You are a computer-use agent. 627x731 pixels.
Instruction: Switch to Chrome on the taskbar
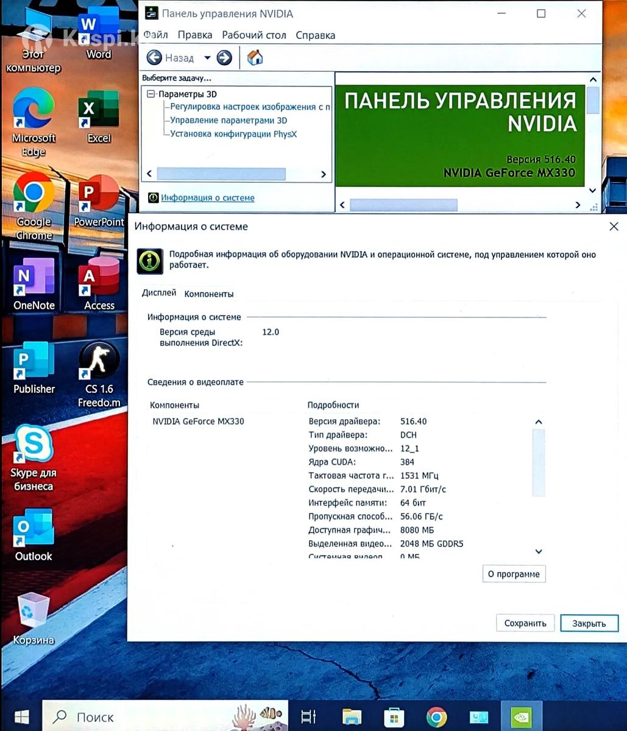436,717
